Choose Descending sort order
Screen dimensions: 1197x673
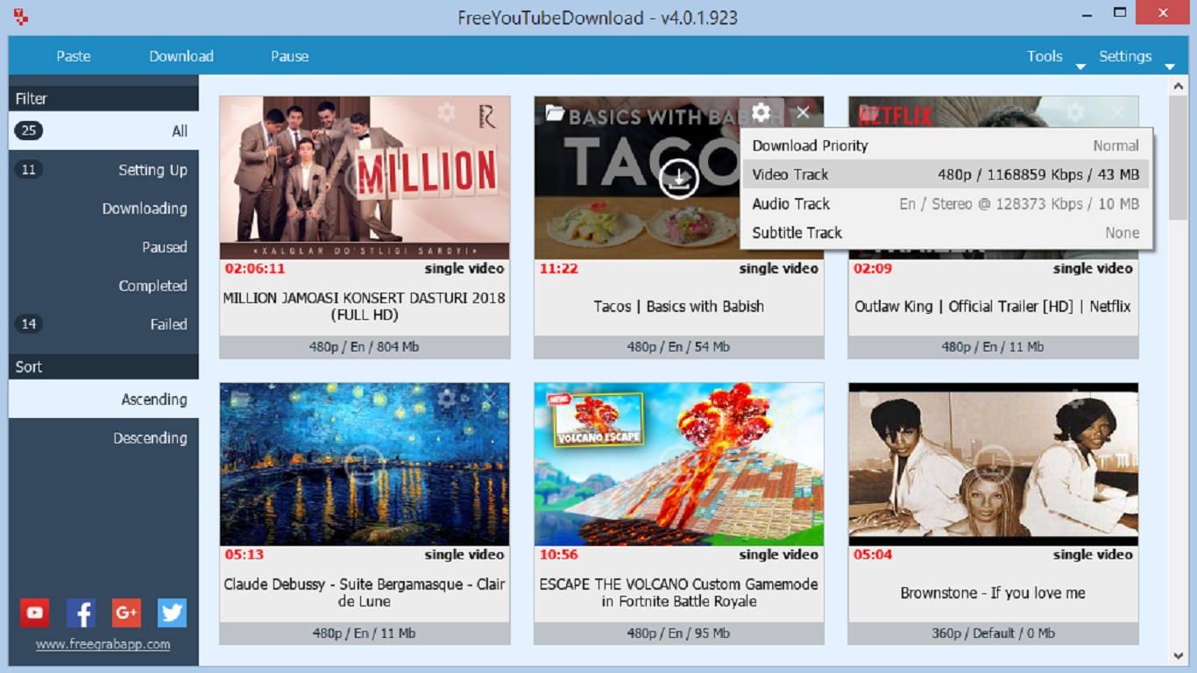pos(103,437)
